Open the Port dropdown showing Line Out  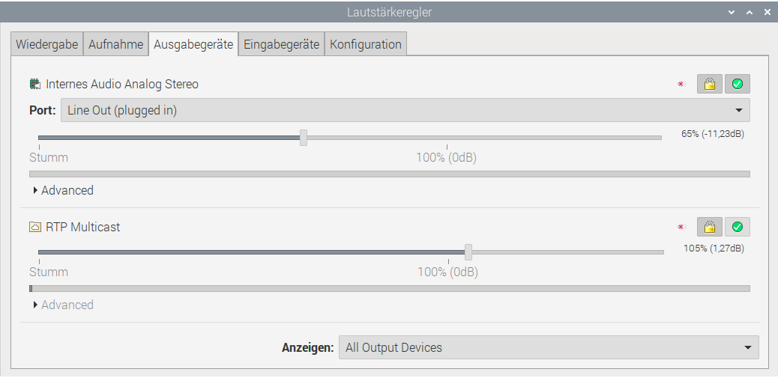405,110
